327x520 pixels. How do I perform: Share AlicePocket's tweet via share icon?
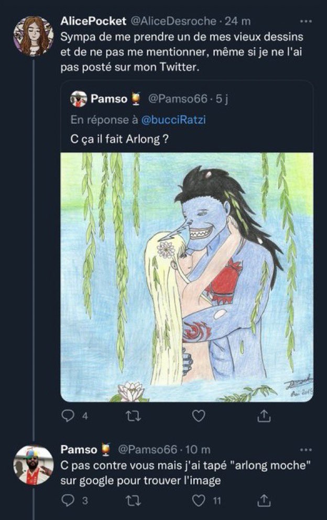(264, 416)
